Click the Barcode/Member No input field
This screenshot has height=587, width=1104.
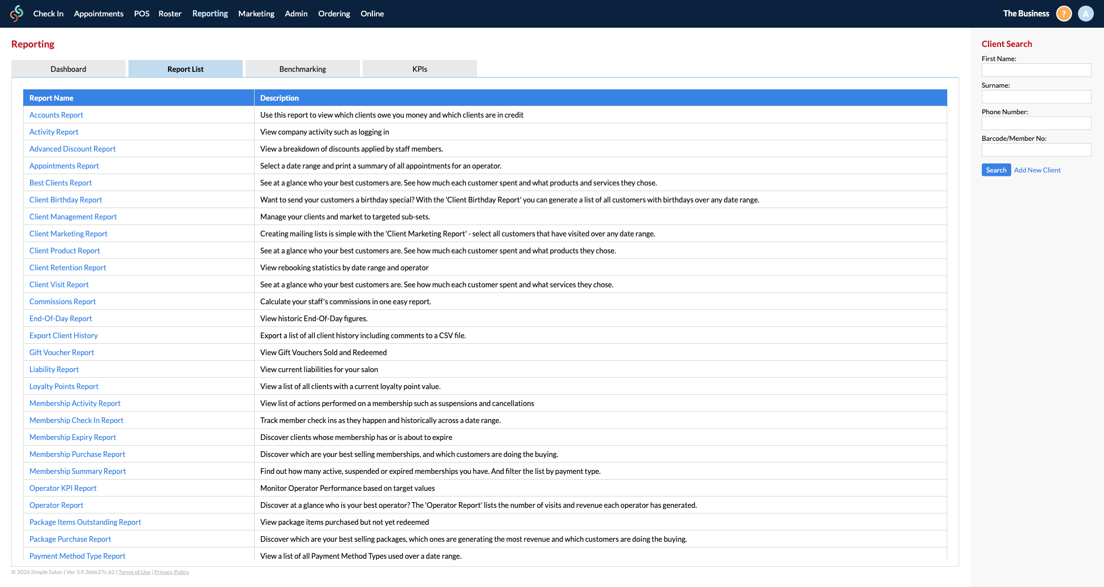(1036, 150)
